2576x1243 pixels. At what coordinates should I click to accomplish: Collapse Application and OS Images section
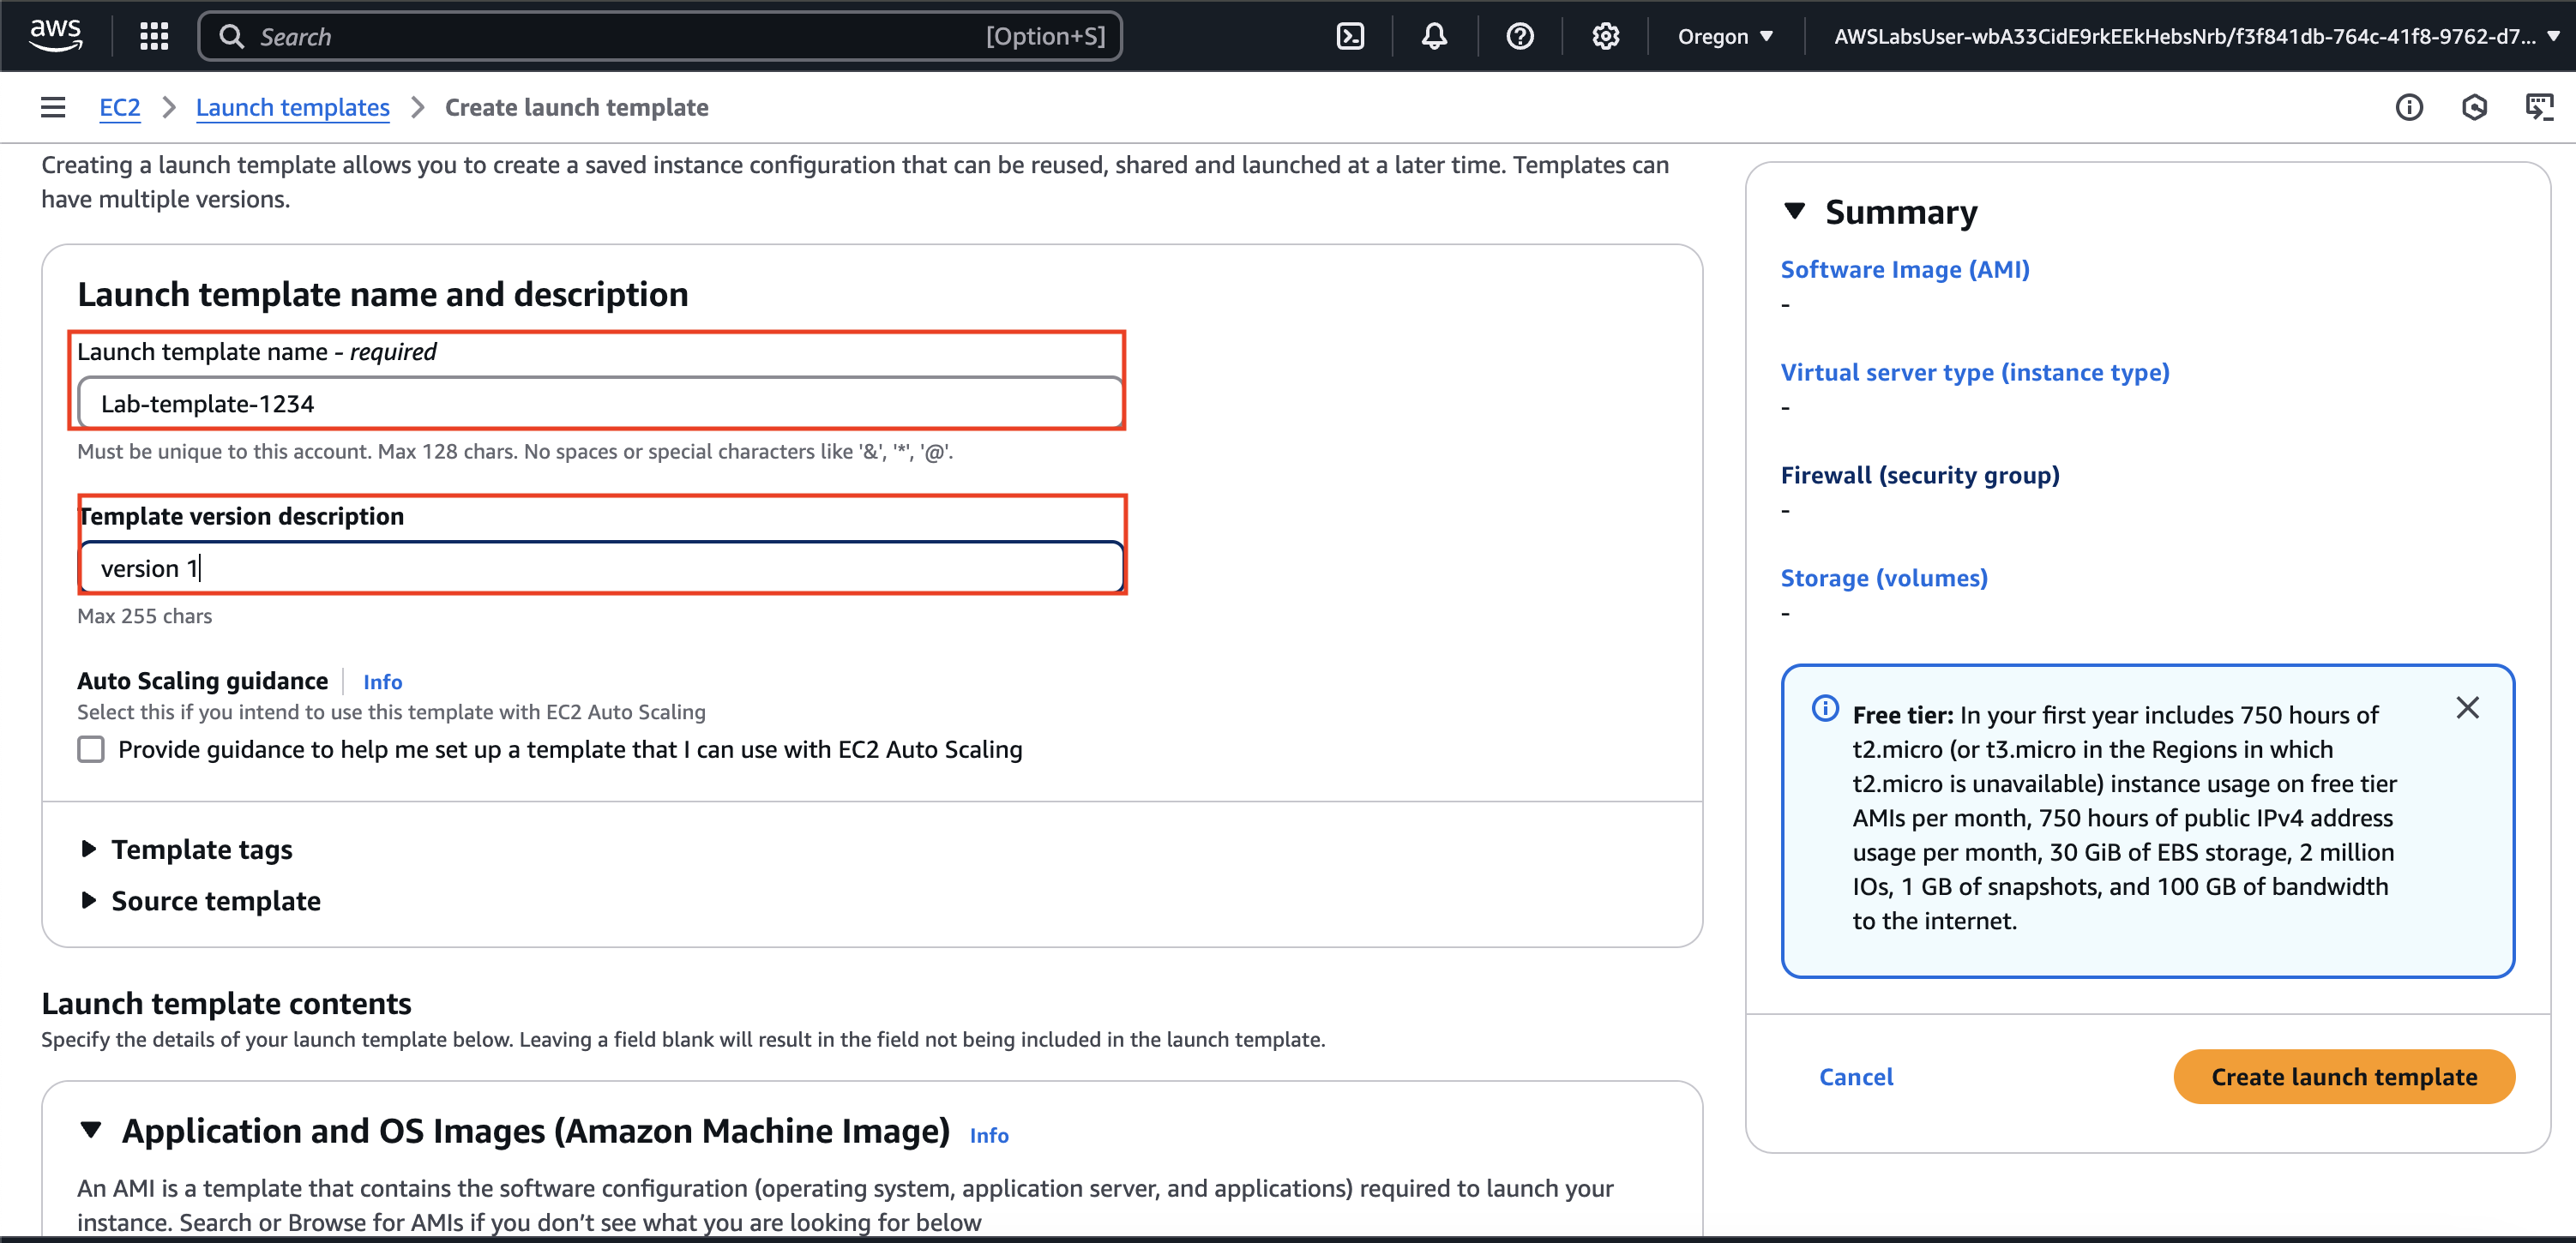tap(91, 1130)
